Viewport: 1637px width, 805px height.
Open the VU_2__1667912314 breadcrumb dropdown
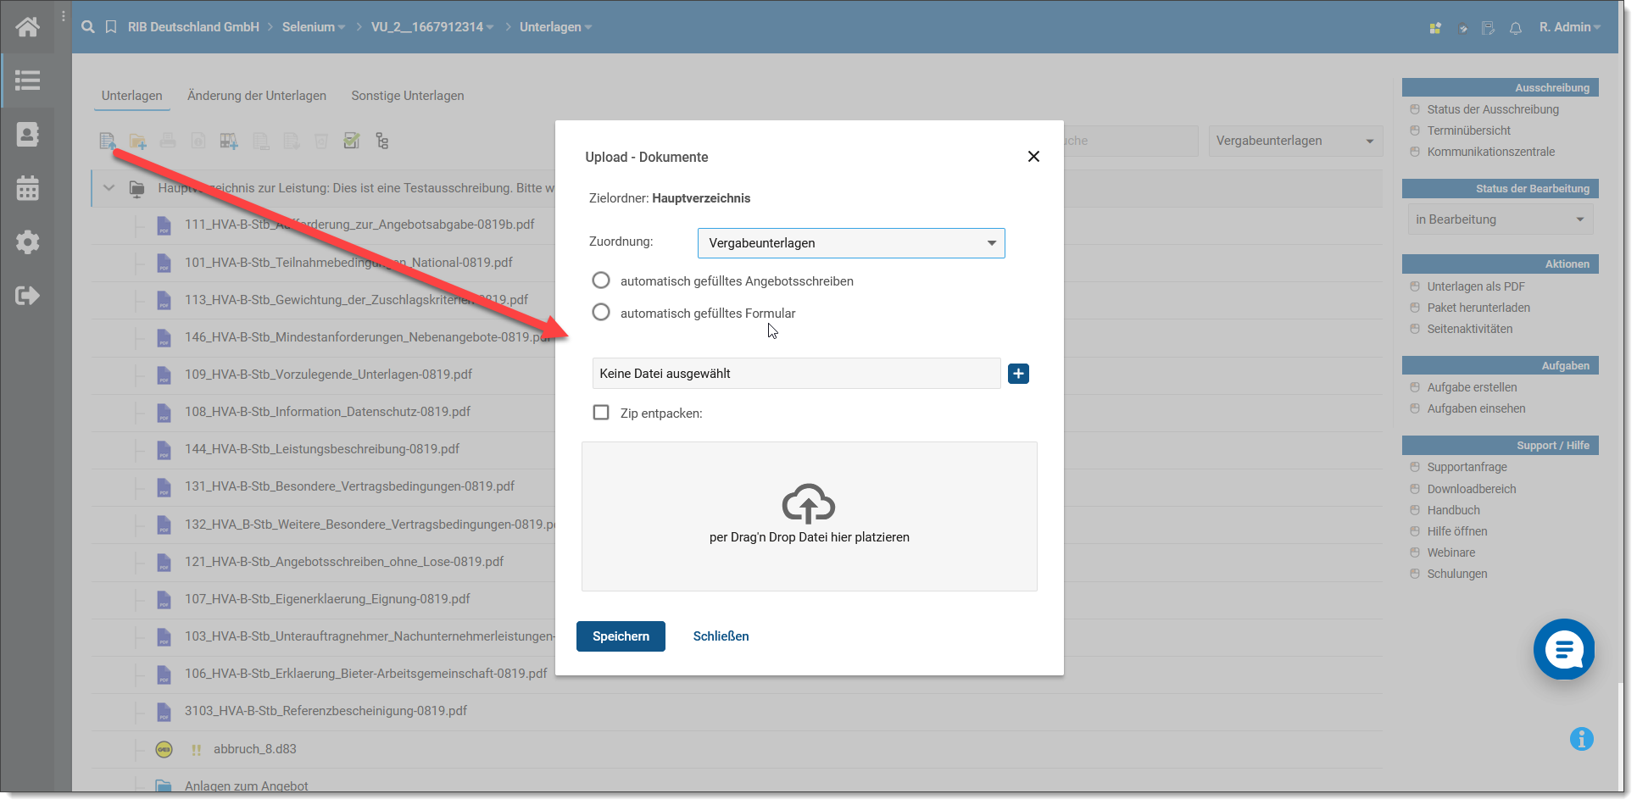pos(432,27)
